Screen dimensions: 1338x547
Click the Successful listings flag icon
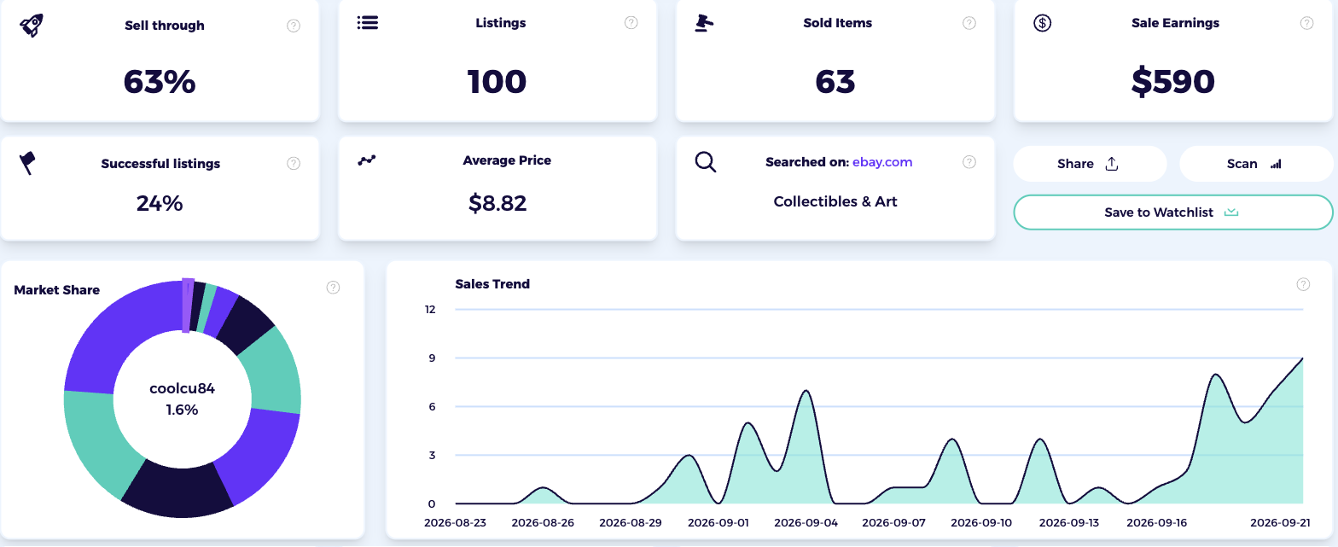(28, 163)
